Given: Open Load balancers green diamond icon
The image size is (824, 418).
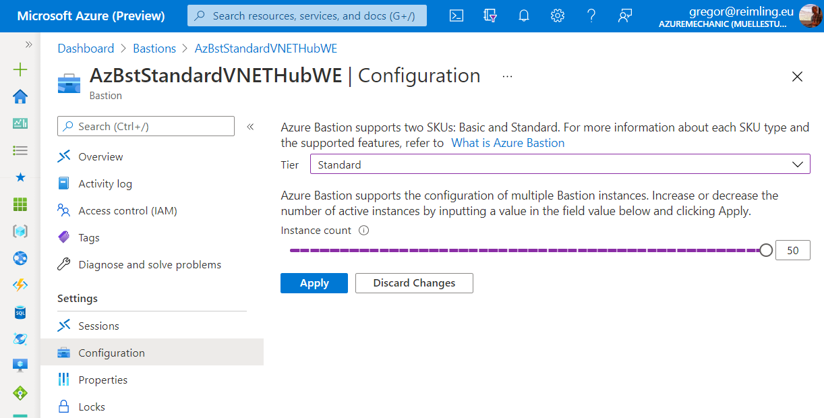Looking at the screenshot, I should (x=20, y=392).
